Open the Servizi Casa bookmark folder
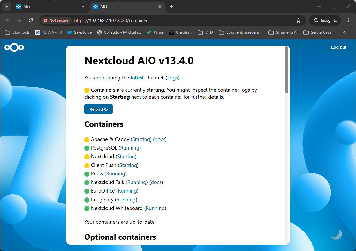Viewport: 356px width, 251px height. [x=317, y=32]
